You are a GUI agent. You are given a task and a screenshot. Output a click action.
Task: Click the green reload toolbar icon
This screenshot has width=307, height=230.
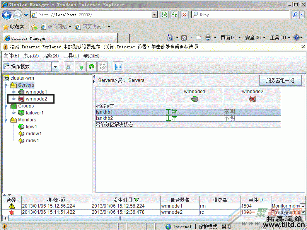point(91,67)
